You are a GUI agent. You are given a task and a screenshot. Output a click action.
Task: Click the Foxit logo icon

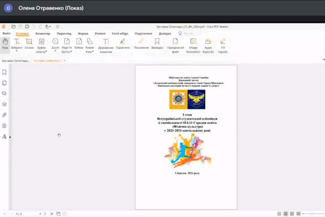click(4, 26)
